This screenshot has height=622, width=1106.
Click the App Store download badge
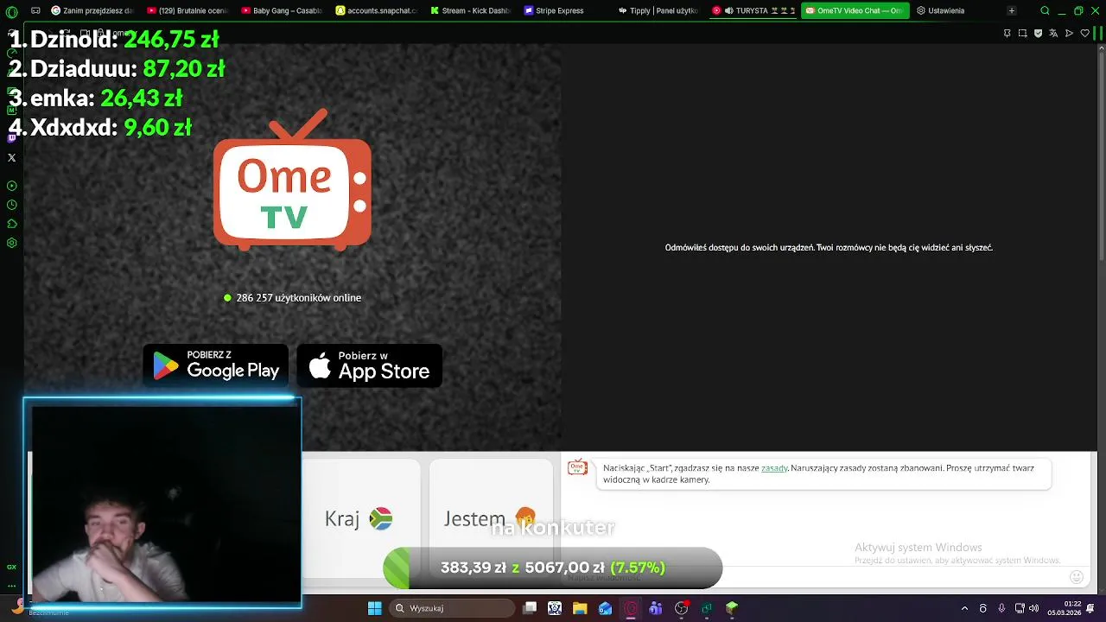click(370, 365)
